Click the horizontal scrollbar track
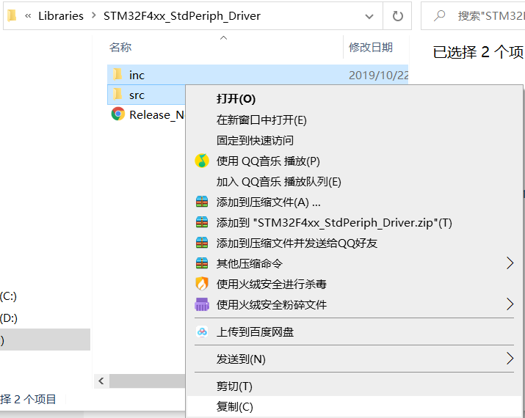The width and height of the screenshot is (525, 418). point(148,381)
